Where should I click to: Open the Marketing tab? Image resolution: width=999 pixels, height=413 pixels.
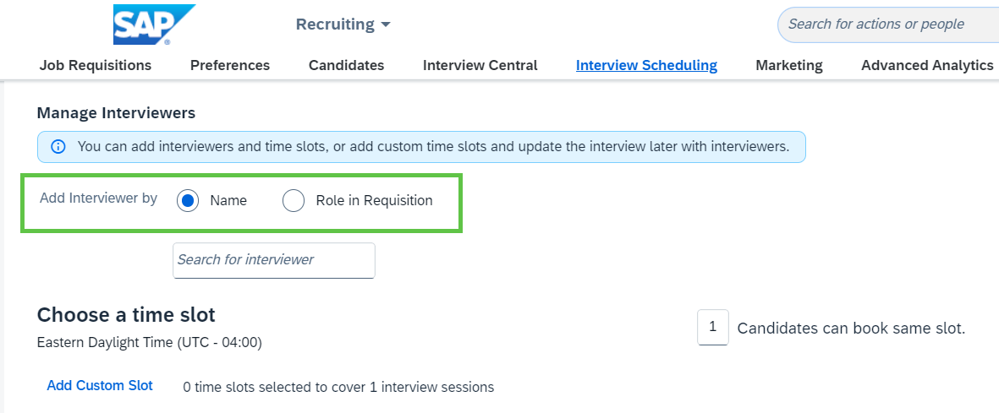coord(789,65)
